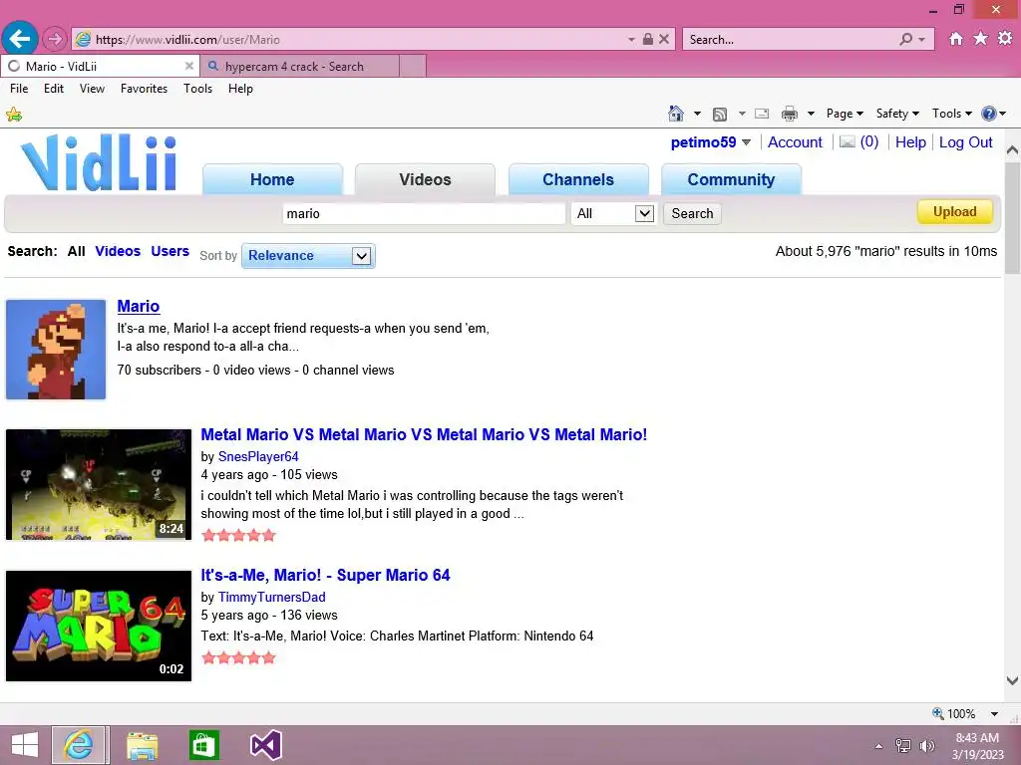This screenshot has width=1021, height=765.
Task: Open the gear settings icon
Action: [1005, 39]
